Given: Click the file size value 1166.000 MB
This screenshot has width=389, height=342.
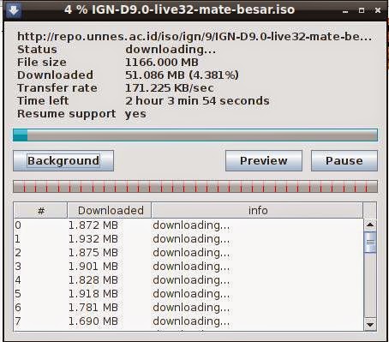Looking at the screenshot, I should 162,63.
